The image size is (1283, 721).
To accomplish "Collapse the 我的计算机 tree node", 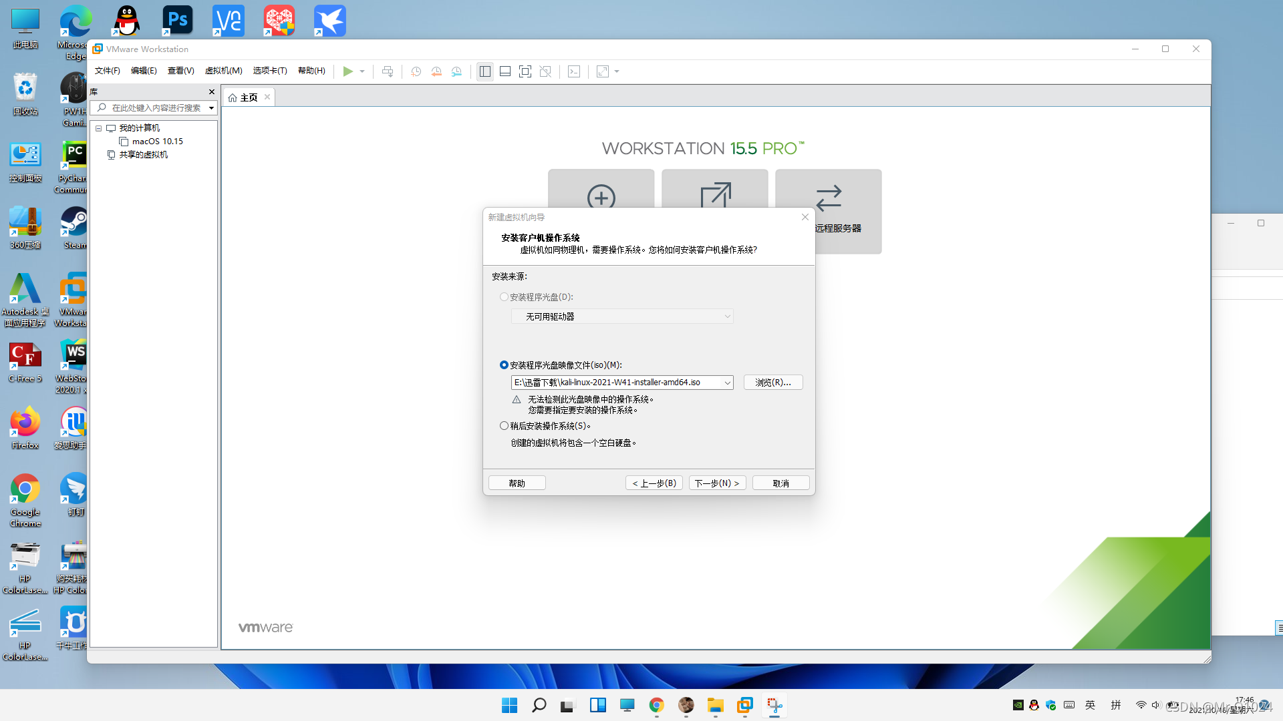I will click(x=99, y=128).
